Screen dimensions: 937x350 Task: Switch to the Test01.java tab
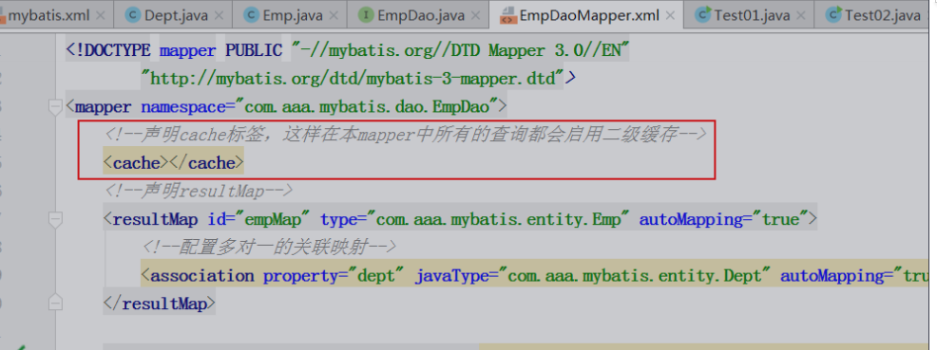752,15
